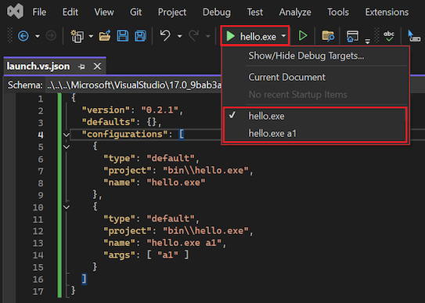
Task: Choose Show/Hide Debug Targets menu entry
Action: pyautogui.click(x=315, y=56)
